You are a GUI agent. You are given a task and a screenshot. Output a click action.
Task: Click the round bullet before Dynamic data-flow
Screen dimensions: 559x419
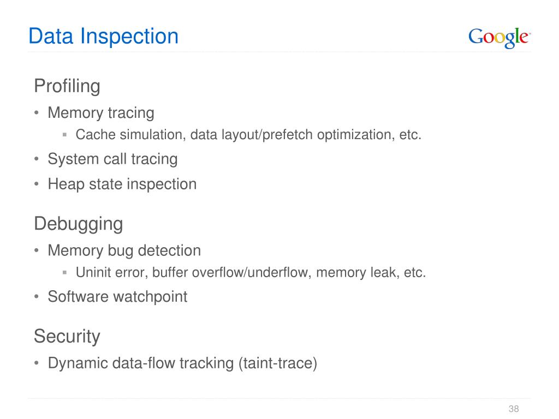tap(37, 363)
